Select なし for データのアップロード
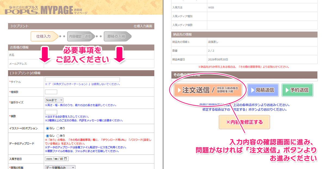326x169 pixels. tap(48, 136)
